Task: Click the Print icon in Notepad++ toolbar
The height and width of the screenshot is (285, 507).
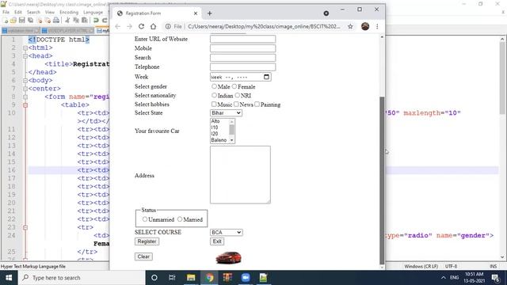Action: 56,21
